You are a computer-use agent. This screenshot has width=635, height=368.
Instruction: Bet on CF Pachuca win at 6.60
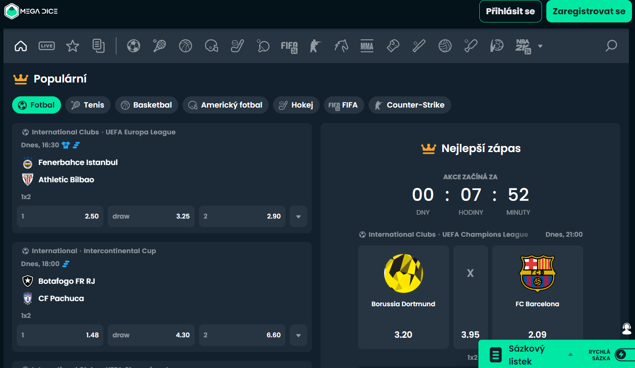(242, 335)
